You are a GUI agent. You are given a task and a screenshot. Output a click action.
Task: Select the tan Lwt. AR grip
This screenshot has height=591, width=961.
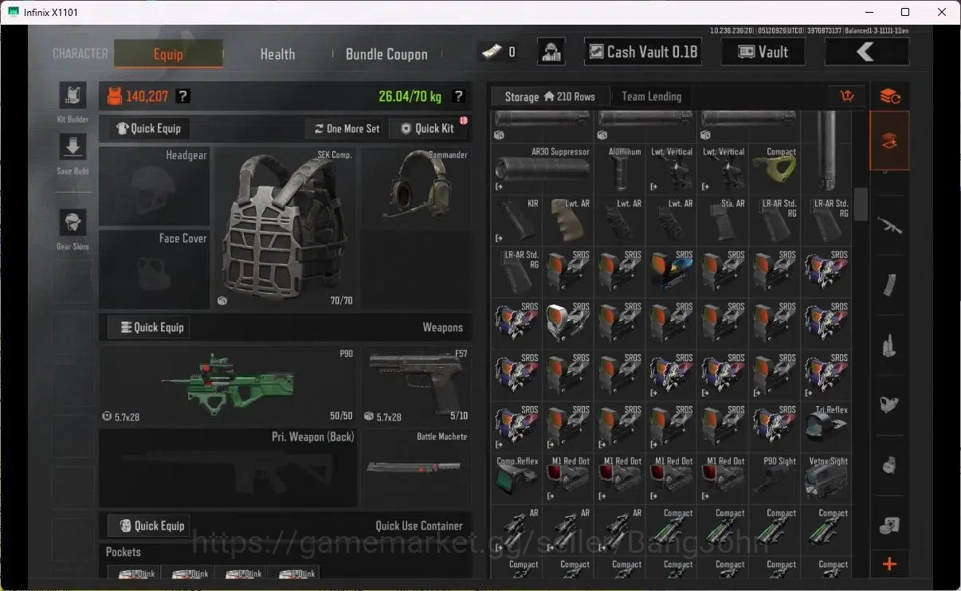point(568,221)
